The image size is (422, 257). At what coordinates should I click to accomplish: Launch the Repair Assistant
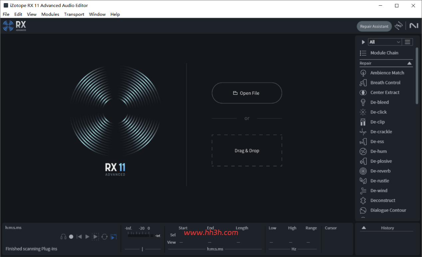pyautogui.click(x=374, y=26)
